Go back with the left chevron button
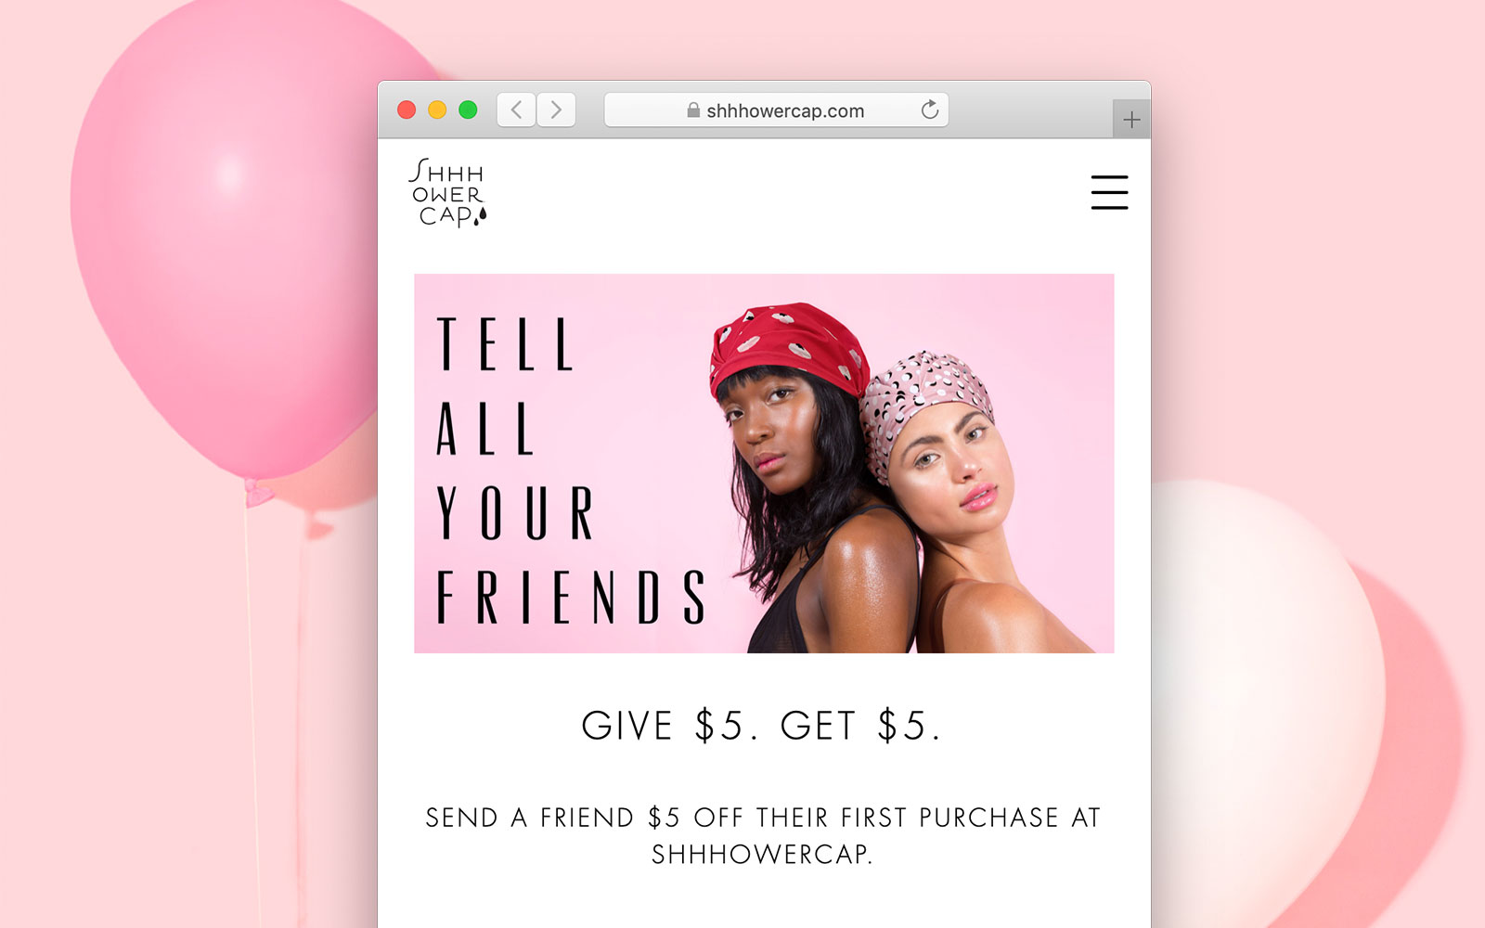The height and width of the screenshot is (928, 1485). coord(517,110)
